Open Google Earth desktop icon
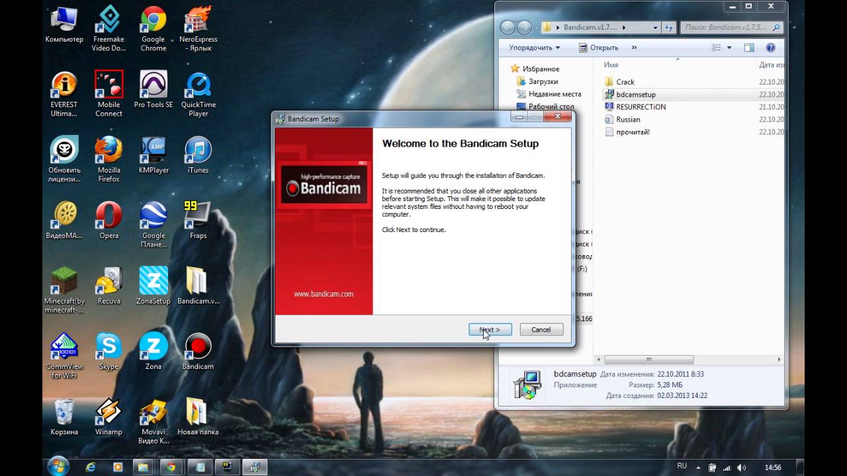This screenshot has width=847, height=476. [153, 225]
